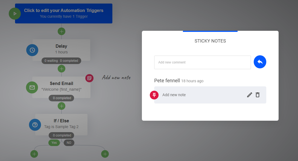This screenshot has height=161, width=298.
Task: Add a step under the Yes branch
Action: (x=34, y=154)
